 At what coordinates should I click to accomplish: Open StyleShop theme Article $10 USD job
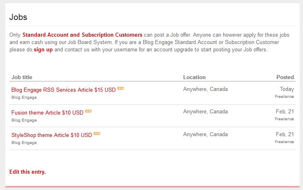point(52,135)
